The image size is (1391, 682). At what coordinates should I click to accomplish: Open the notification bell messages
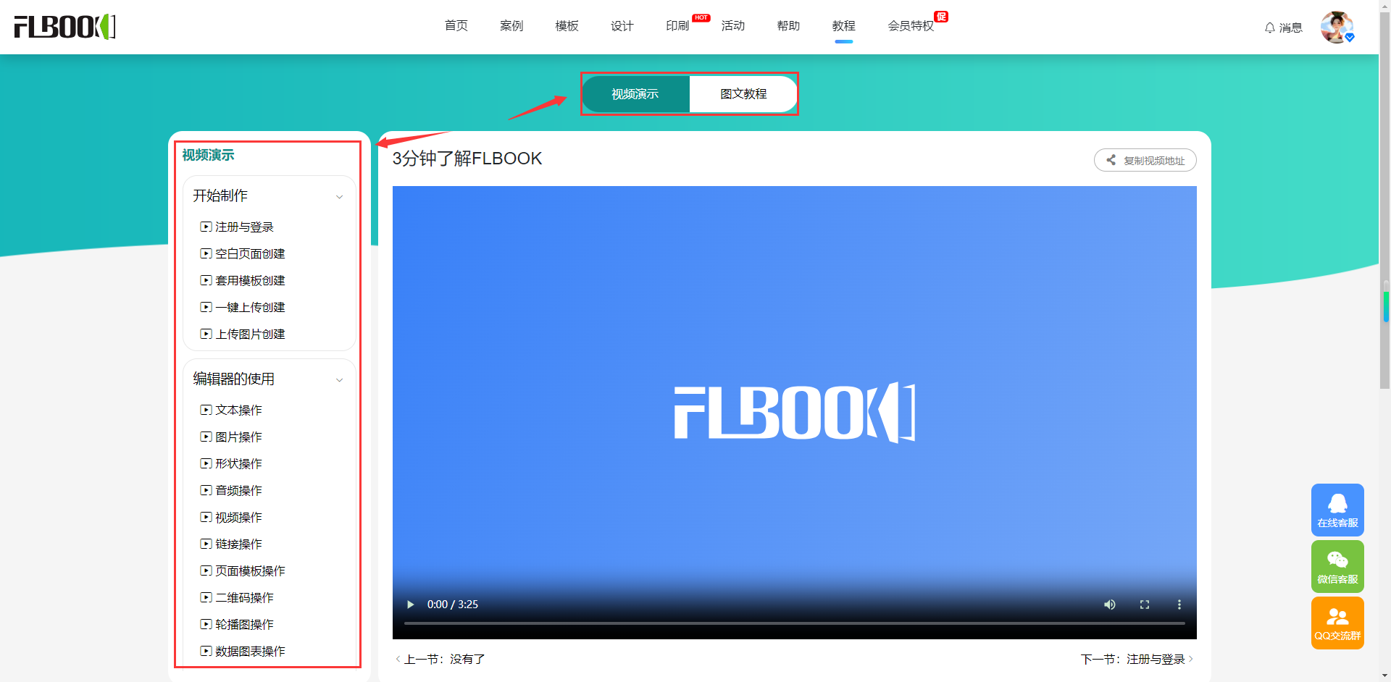(x=1282, y=28)
